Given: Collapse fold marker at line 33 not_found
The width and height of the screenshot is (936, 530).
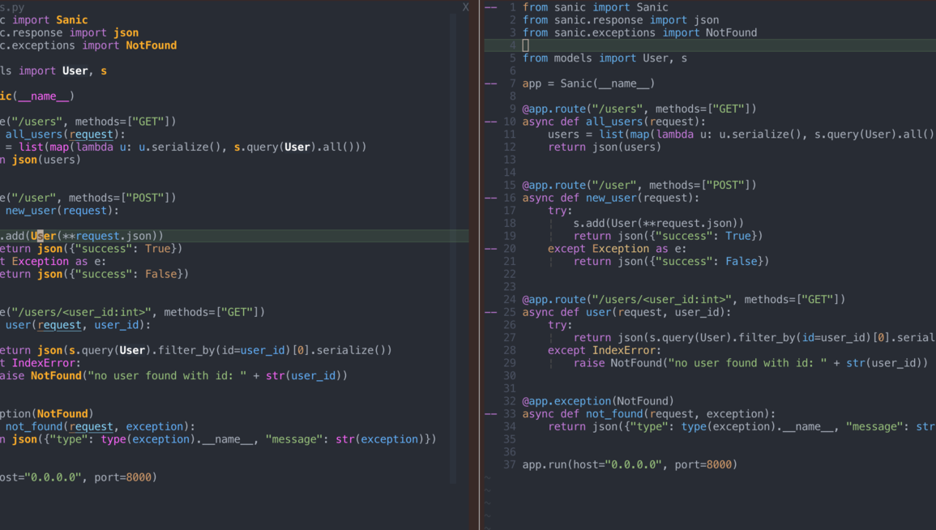Looking at the screenshot, I should [x=490, y=414].
